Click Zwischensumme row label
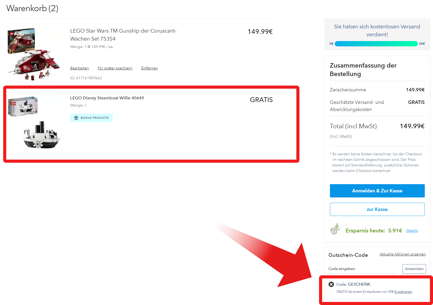Viewport: 433px width, 305px height. (x=348, y=90)
